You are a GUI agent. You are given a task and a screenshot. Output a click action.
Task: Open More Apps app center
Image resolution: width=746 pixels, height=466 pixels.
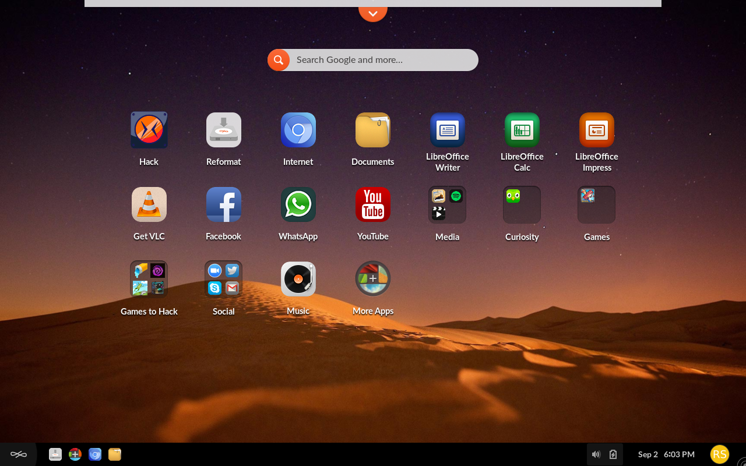tap(373, 279)
